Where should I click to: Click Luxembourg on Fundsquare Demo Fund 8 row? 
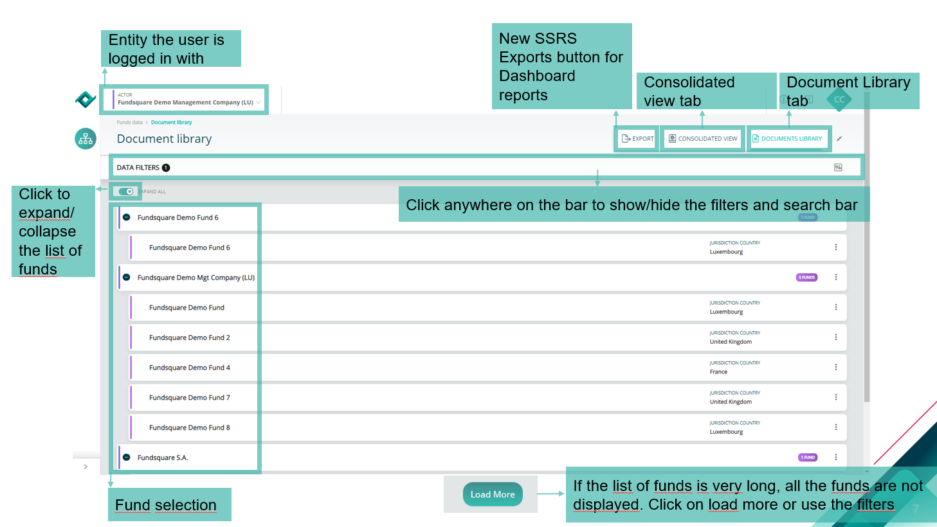coord(726,432)
